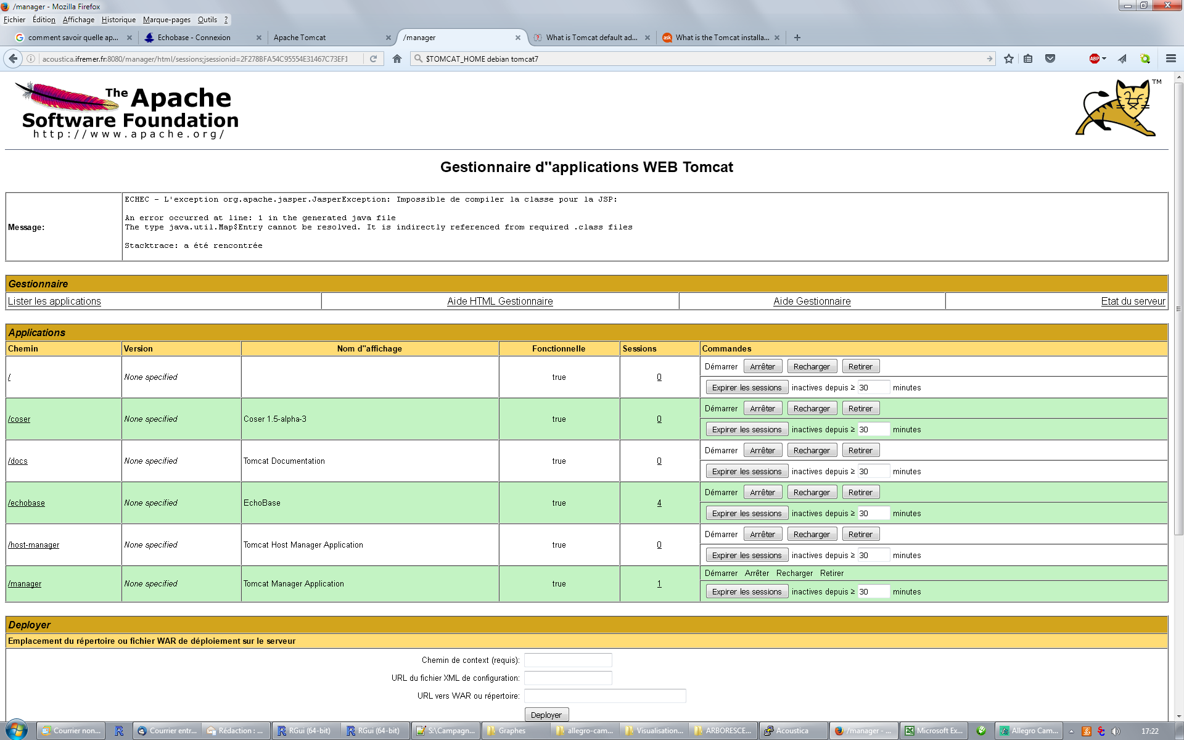Open the Marque-pages menu

pyautogui.click(x=166, y=20)
